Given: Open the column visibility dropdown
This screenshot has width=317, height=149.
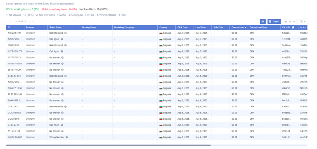Looking at the screenshot, I should 303,21.
